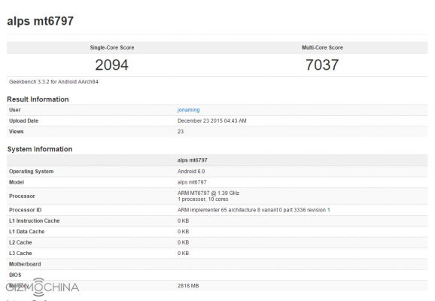Select the 'alps mt6797' page heading

tap(40, 21)
